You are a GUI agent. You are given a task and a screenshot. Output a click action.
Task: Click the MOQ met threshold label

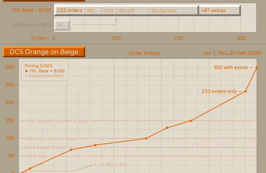36,156
